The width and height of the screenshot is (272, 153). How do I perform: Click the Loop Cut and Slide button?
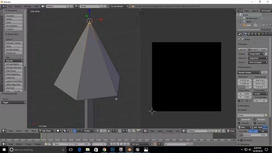pos(14,81)
